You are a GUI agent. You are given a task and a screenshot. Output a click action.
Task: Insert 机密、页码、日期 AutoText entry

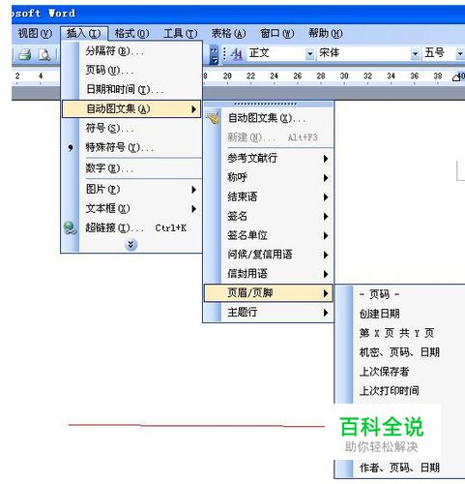click(400, 352)
